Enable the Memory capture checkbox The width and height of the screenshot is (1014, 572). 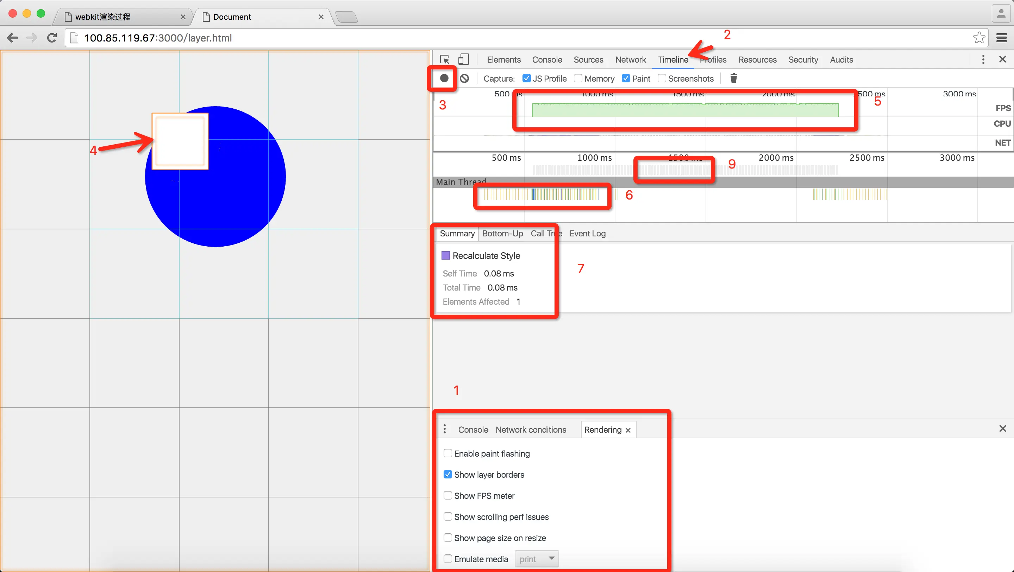click(578, 78)
